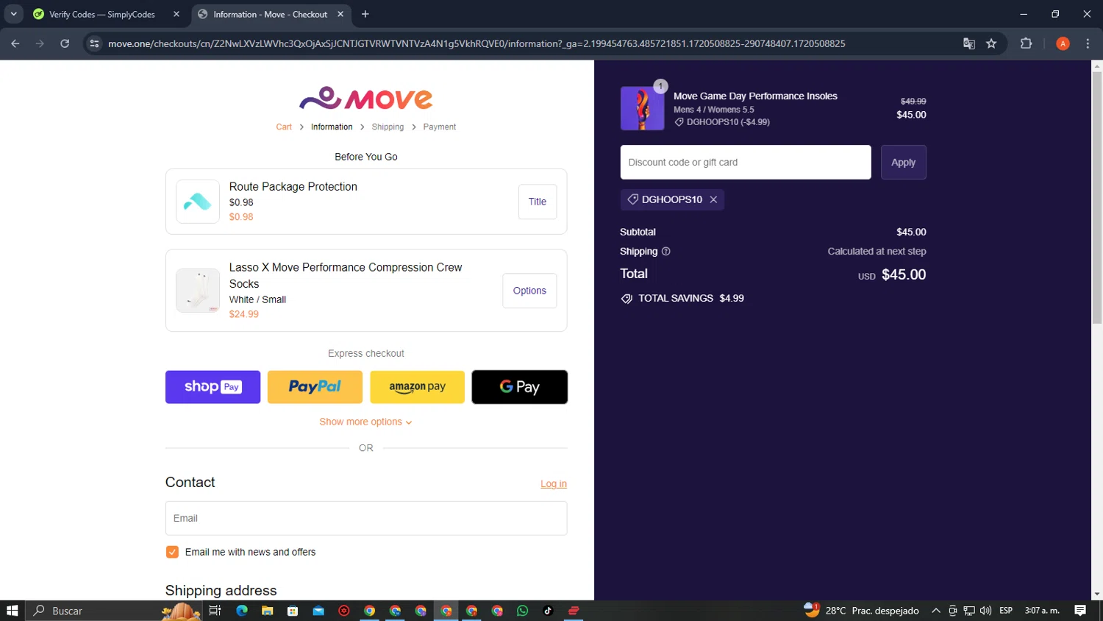Click the Log in link

click(554, 484)
